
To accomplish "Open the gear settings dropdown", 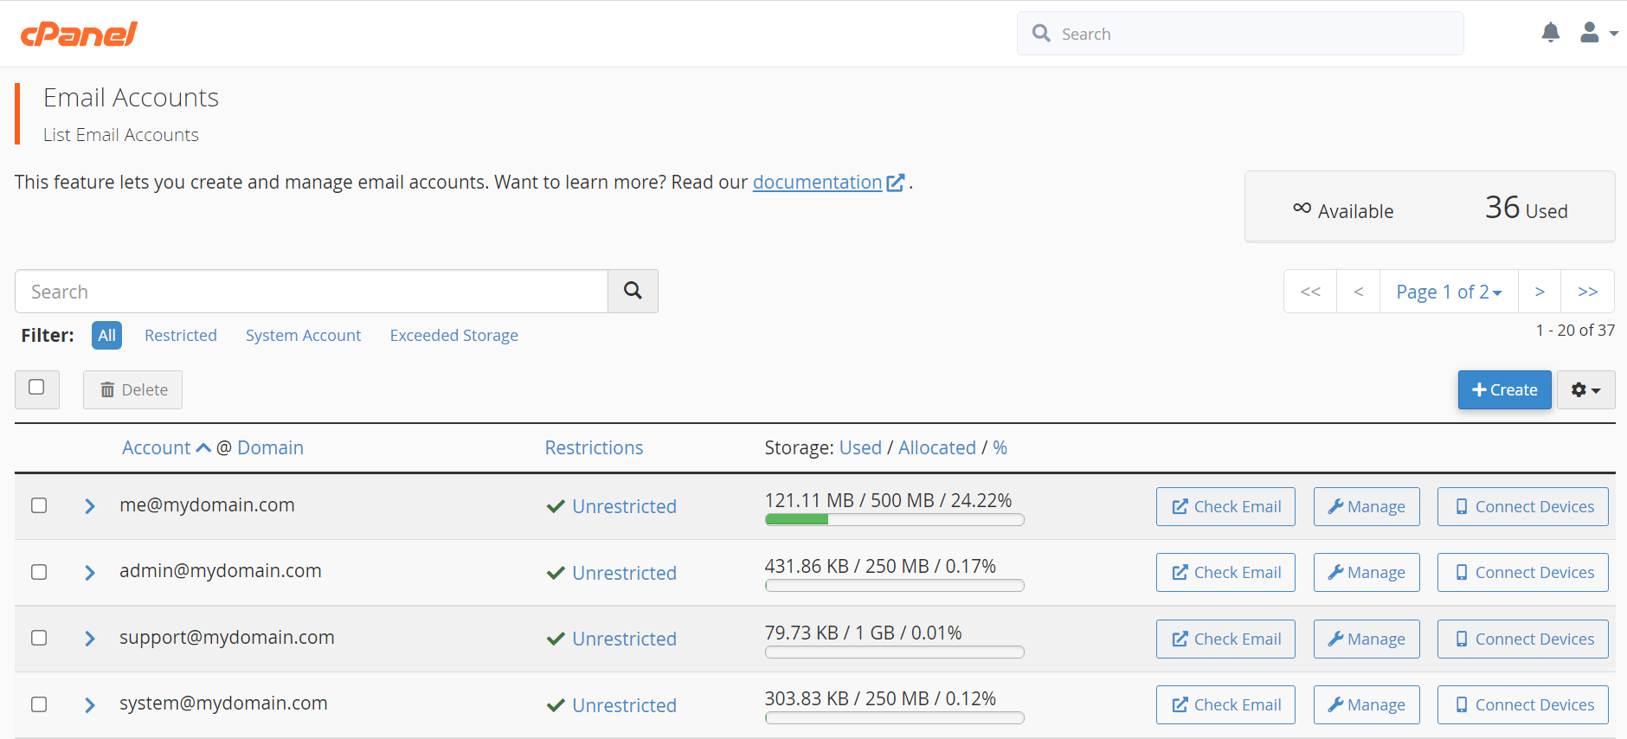I will tap(1585, 390).
